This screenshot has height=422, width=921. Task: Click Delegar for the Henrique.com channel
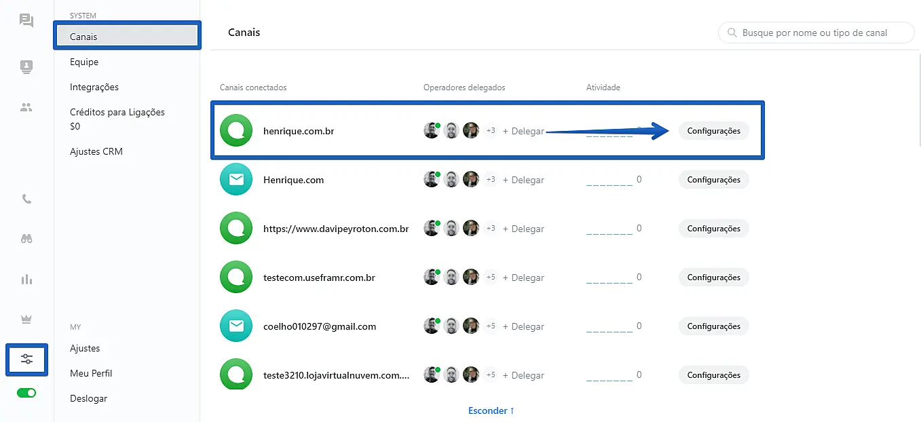523,180
